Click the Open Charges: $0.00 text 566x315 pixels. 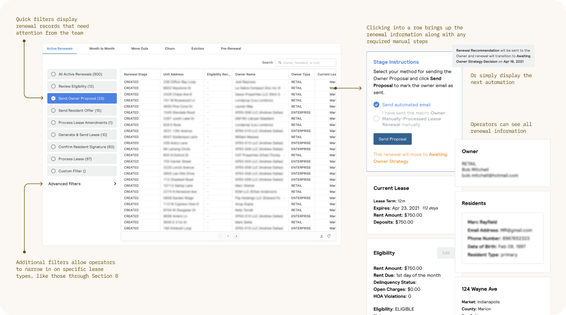[397, 290]
